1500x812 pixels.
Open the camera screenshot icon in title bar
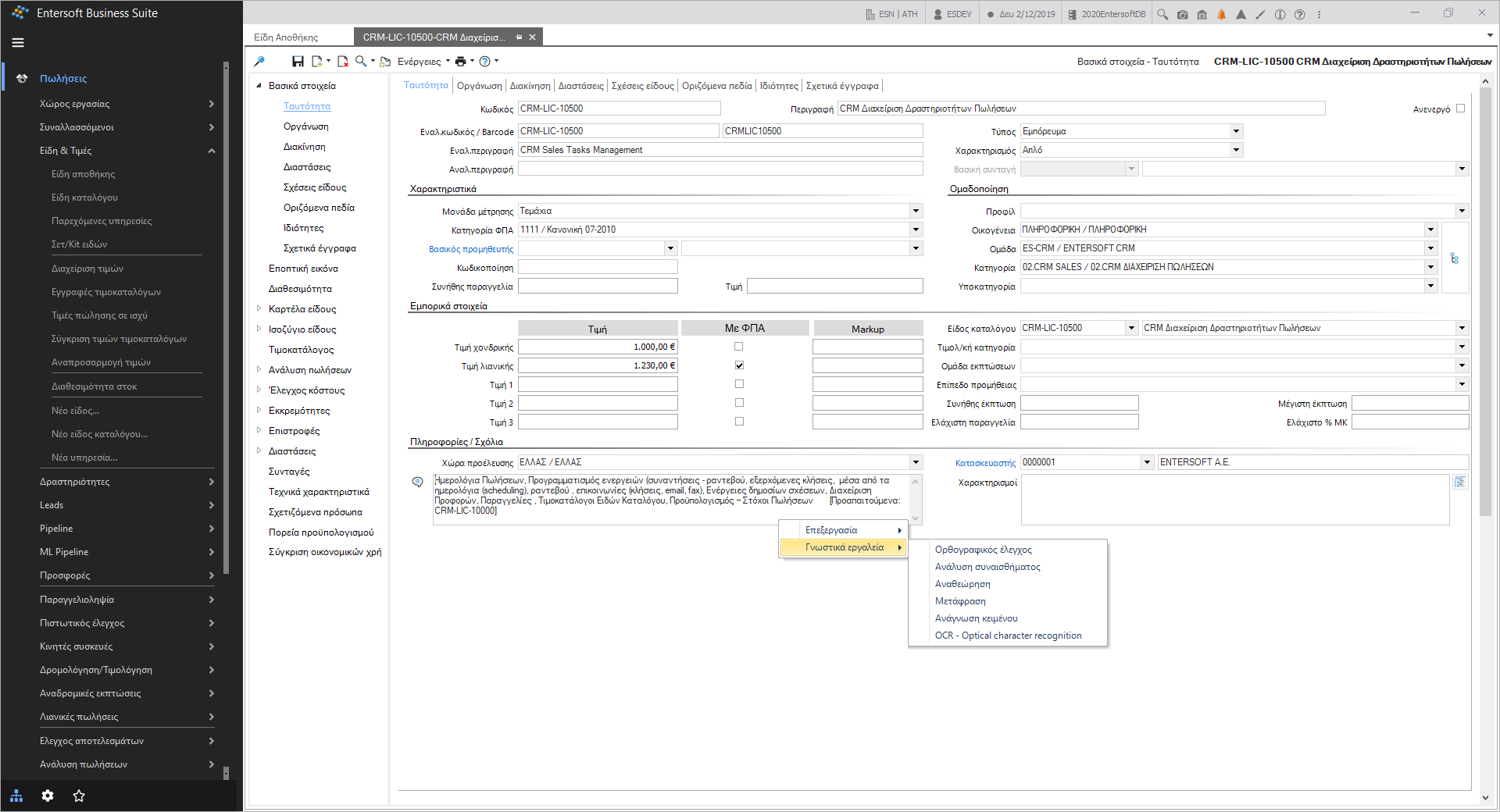pos(1182,14)
